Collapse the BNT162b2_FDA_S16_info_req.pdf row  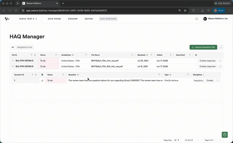[13, 66]
